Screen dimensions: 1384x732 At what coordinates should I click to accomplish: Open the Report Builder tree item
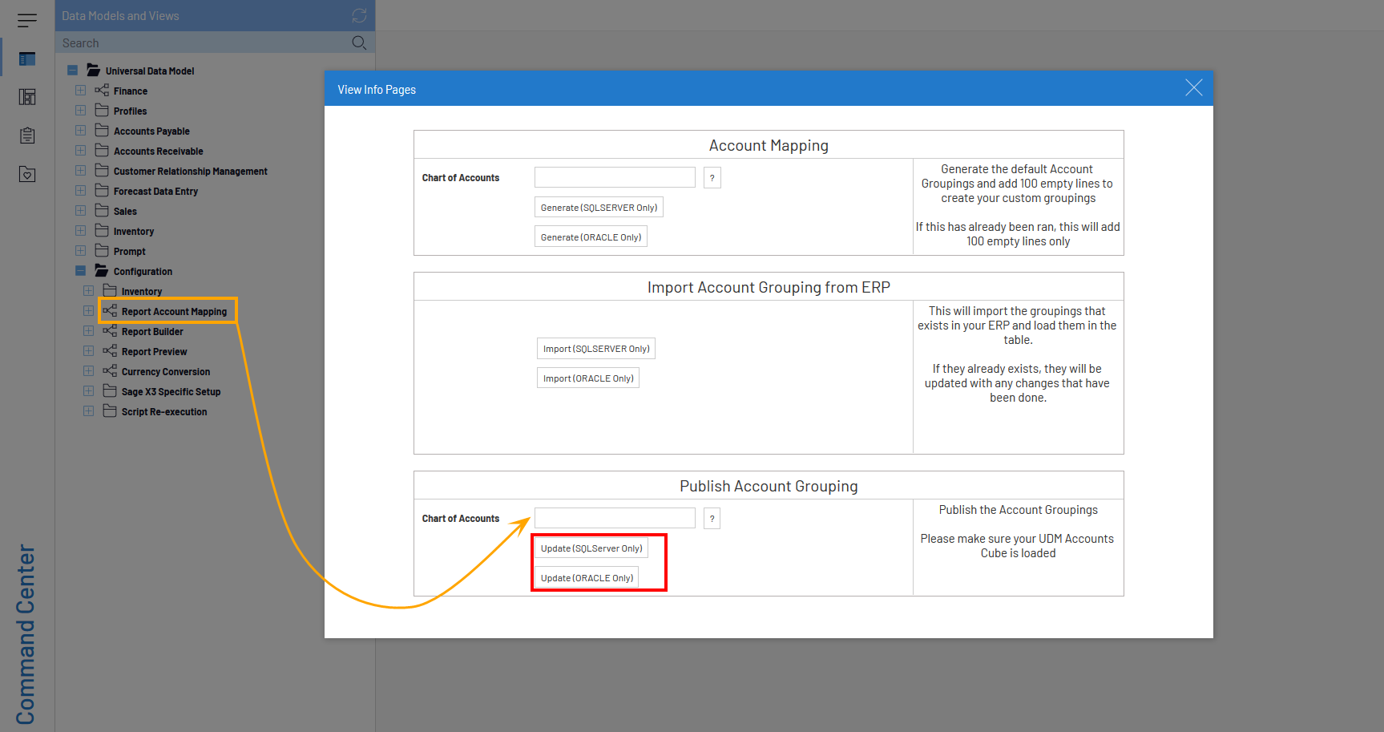click(152, 332)
